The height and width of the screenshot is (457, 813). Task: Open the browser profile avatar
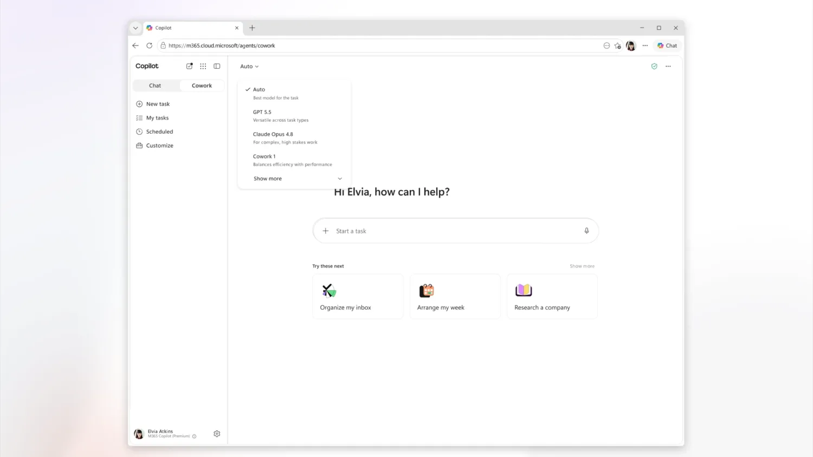[631, 45]
